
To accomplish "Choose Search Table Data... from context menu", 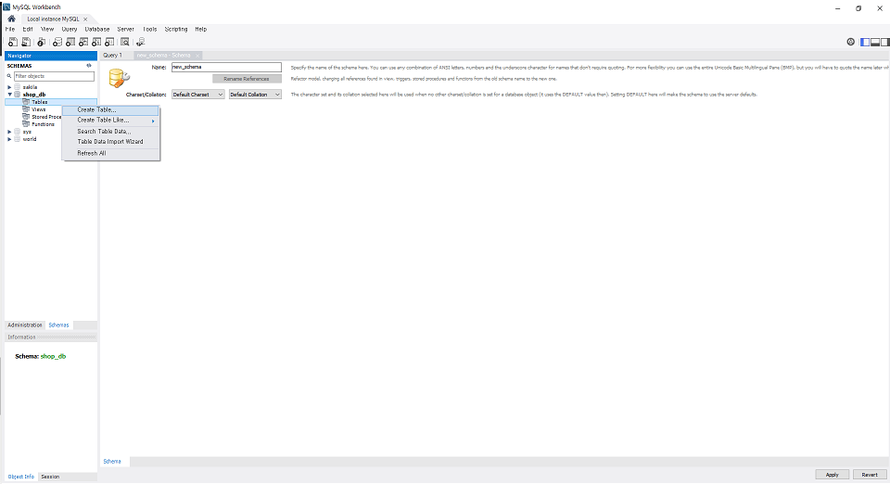I will (x=110, y=132).
